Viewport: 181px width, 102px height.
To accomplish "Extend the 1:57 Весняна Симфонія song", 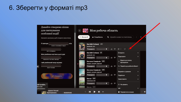I will [x=91, y=75].
